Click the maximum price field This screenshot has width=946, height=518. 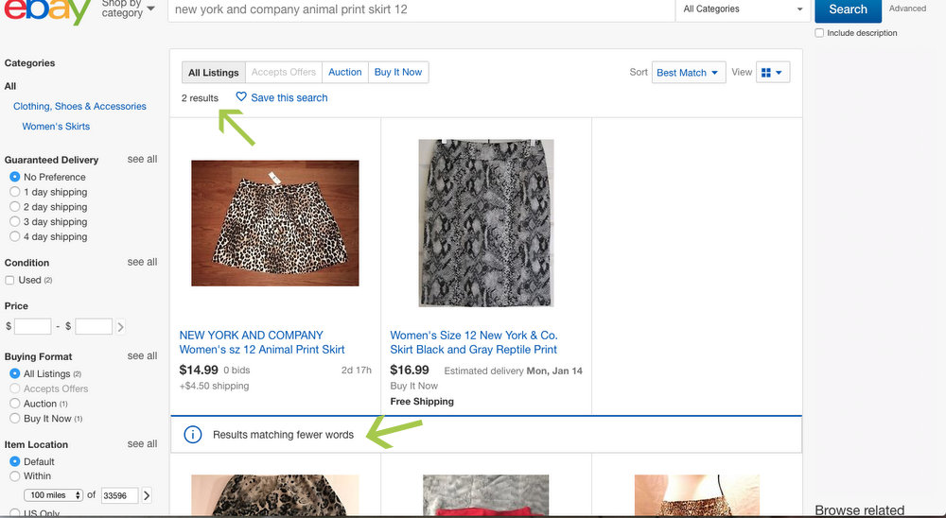(94, 327)
